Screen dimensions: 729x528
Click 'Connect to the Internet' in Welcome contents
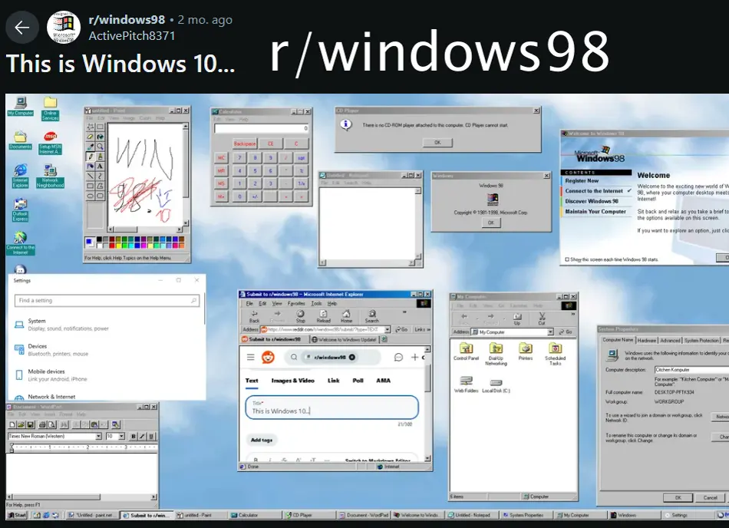(x=595, y=191)
